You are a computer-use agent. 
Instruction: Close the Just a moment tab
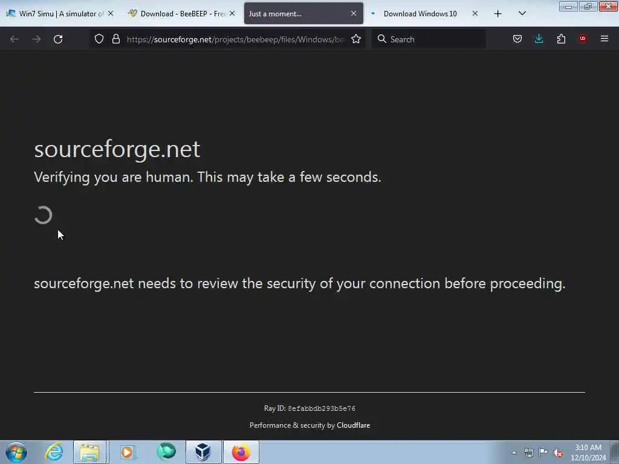tap(353, 13)
